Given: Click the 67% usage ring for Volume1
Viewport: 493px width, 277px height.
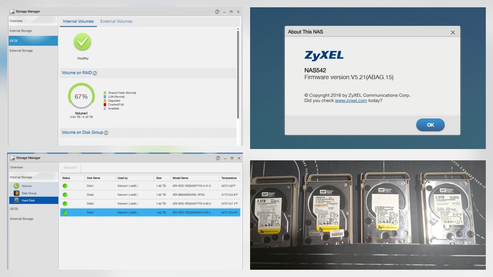Looking at the screenshot, I should click(81, 96).
